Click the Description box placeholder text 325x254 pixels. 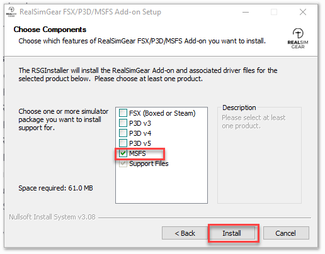(x=254, y=121)
